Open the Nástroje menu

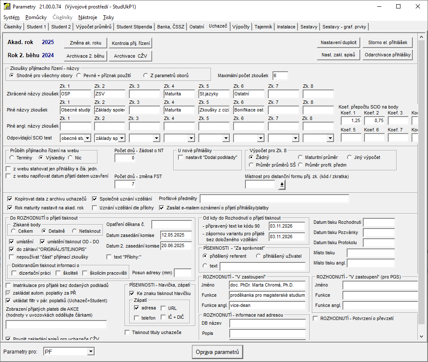coord(87,17)
